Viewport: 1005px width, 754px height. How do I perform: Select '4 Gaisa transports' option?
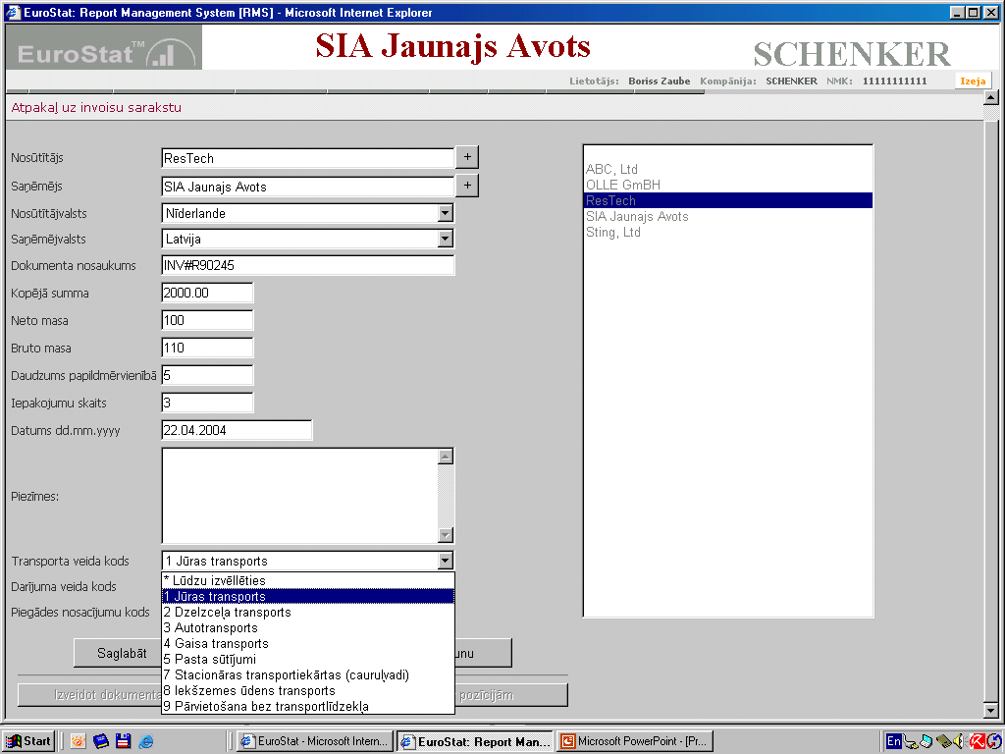click(307, 643)
